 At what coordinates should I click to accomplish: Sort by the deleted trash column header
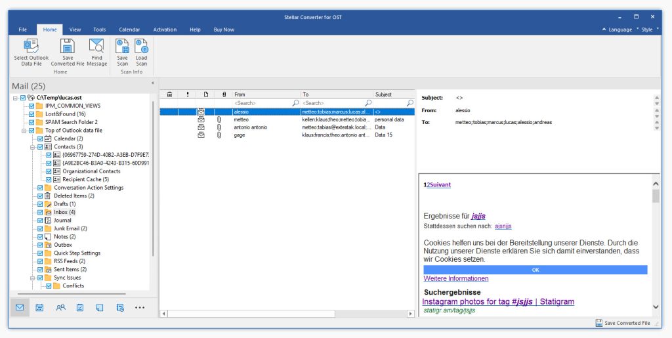(x=169, y=95)
